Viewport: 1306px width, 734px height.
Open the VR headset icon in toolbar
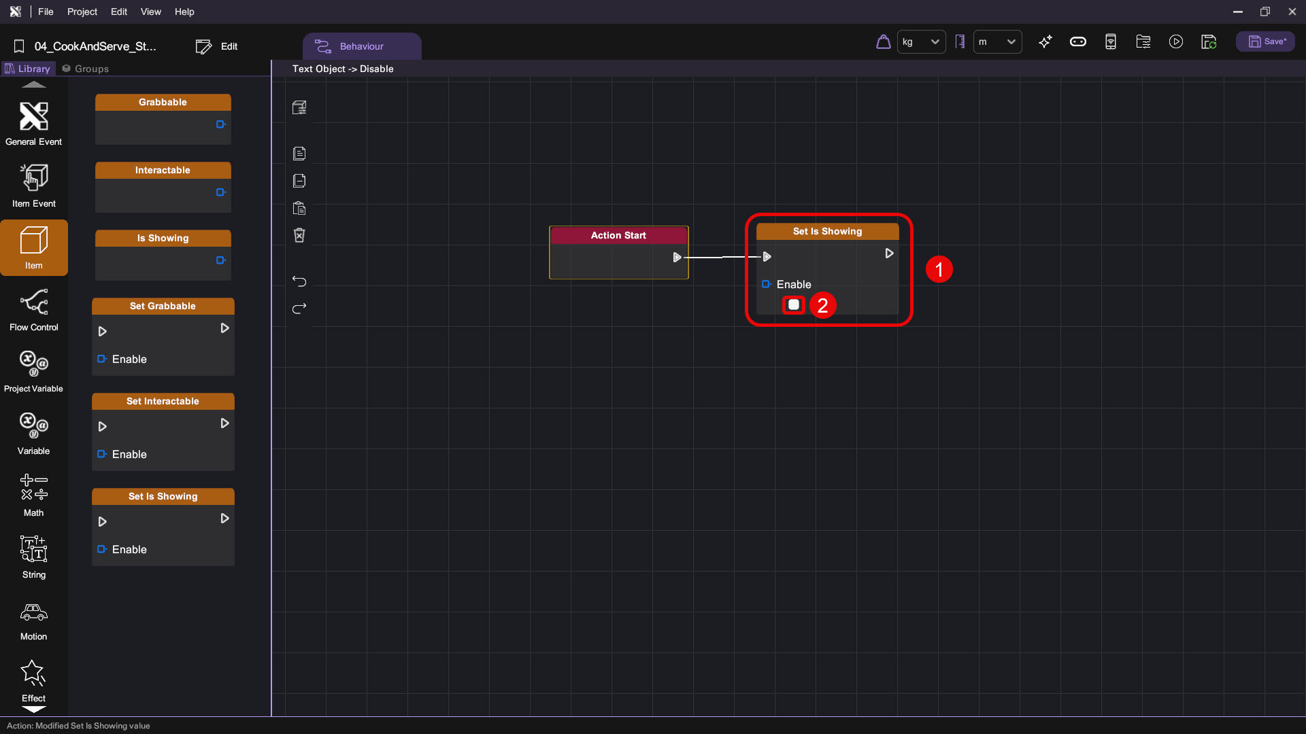[x=1077, y=42]
